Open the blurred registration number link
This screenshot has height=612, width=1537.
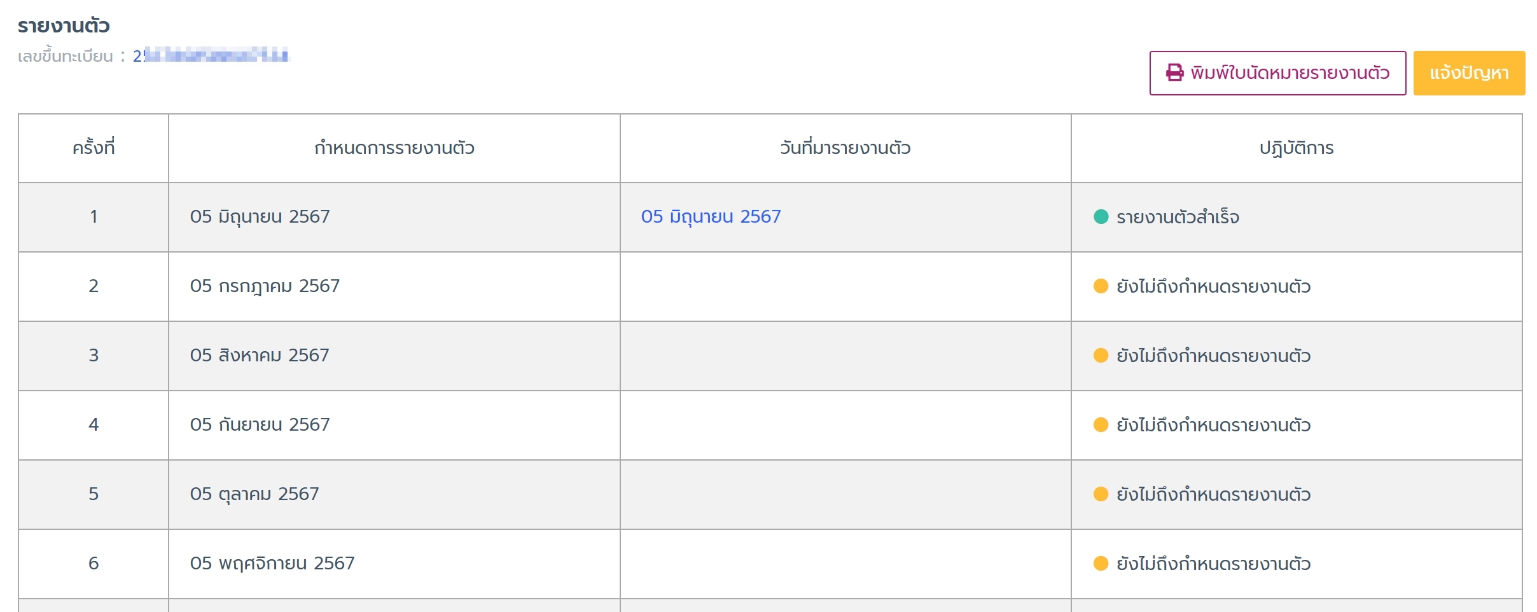point(211,56)
